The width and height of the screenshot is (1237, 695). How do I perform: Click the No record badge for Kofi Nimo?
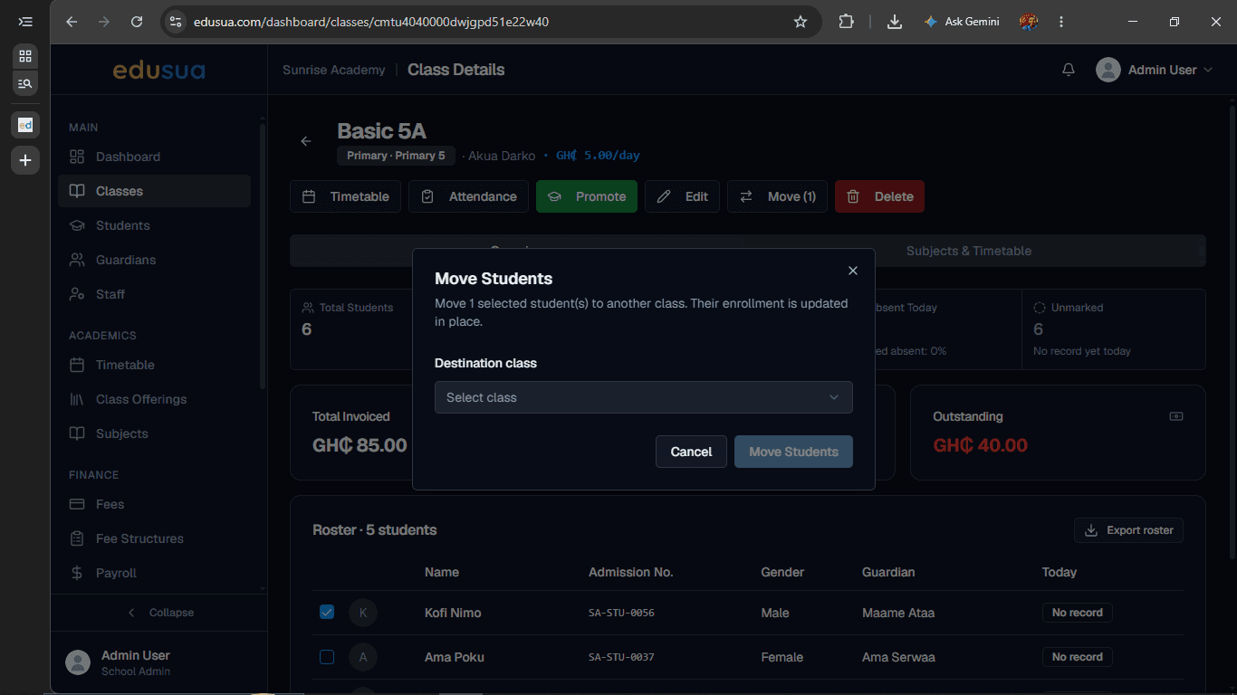tap(1078, 613)
